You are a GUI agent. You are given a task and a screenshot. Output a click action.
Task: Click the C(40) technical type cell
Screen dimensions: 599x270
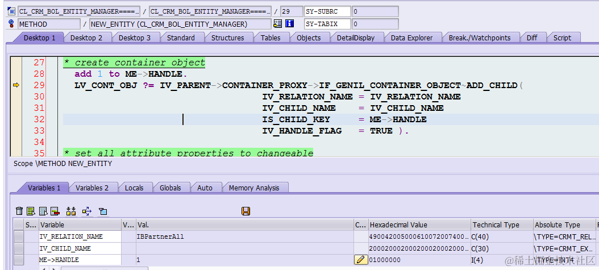[502, 237]
